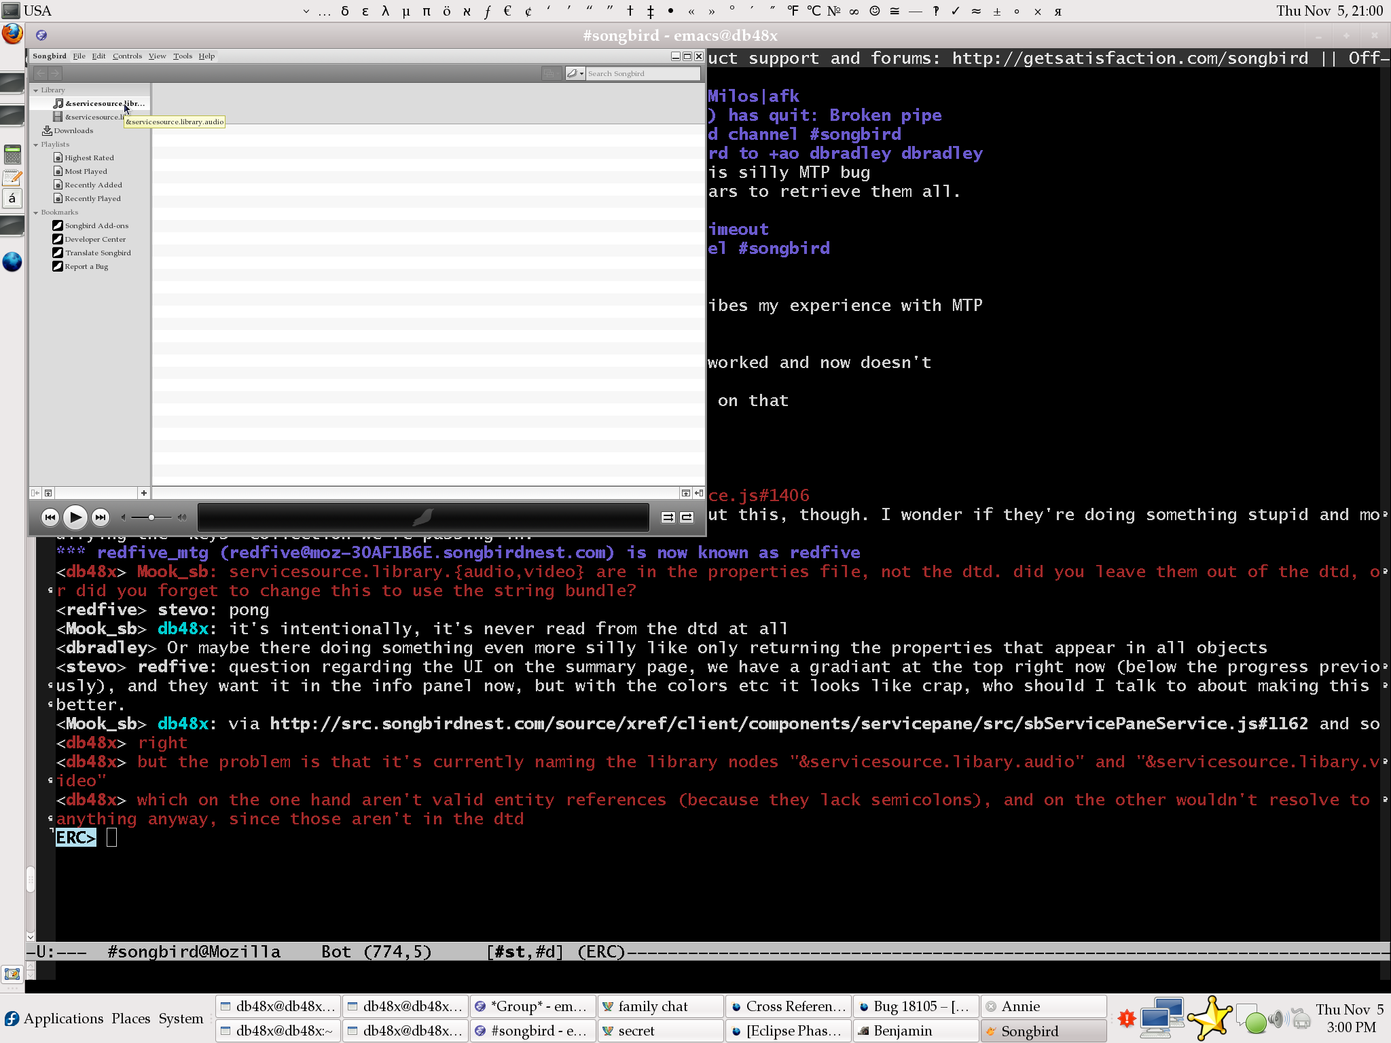
Task: Switch to the Annie taskbar window
Action: pyautogui.click(x=1043, y=1006)
